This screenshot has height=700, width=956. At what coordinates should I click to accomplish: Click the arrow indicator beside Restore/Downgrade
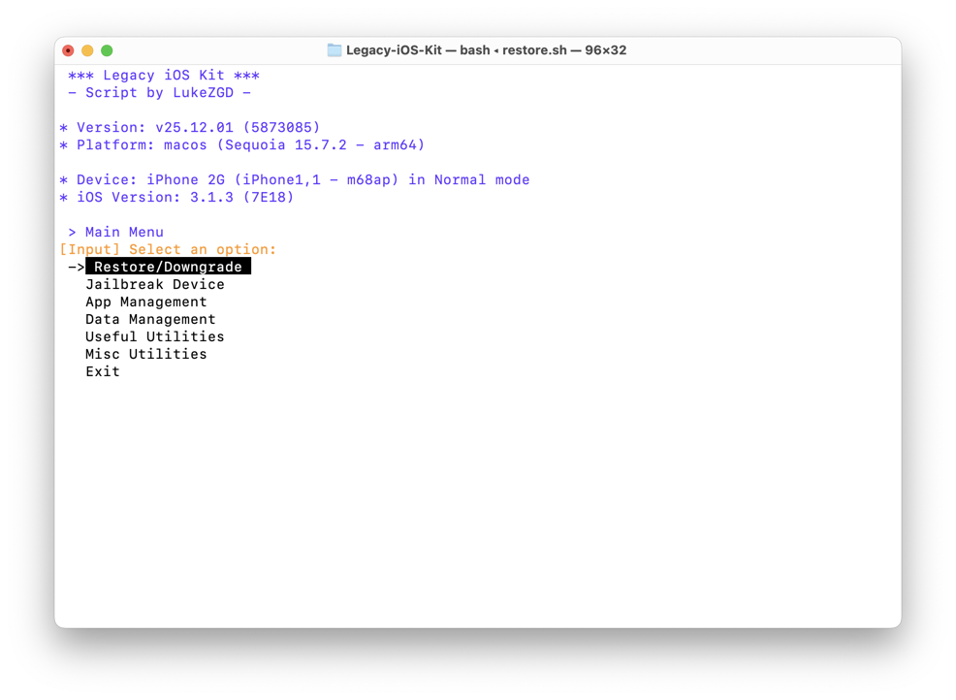pos(76,267)
